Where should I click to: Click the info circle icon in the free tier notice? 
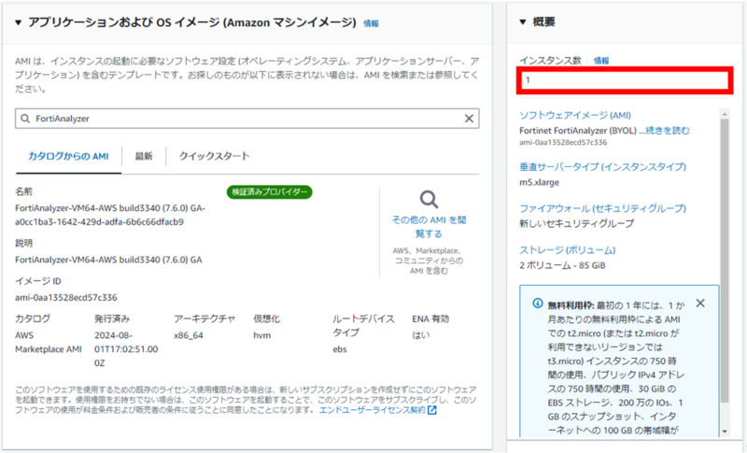click(x=538, y=304)
